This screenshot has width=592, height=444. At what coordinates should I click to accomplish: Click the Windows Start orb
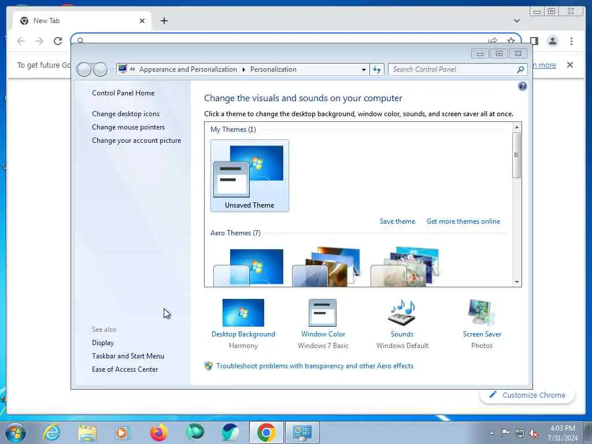pos(16,432)
